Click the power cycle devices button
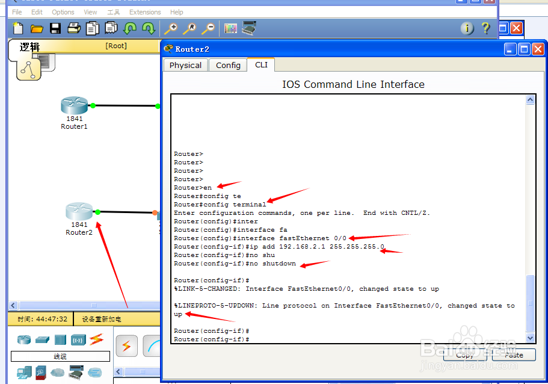 (x=101, y=319)
